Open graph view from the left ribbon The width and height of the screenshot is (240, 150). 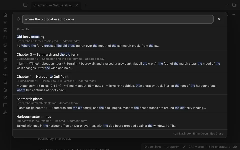pos(5,22)
